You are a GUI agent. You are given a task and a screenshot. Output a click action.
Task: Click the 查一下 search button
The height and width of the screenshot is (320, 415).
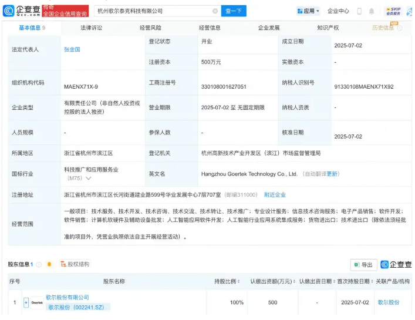pos(234,11)
